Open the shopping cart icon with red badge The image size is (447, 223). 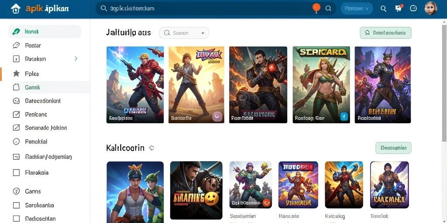[399, 8]
